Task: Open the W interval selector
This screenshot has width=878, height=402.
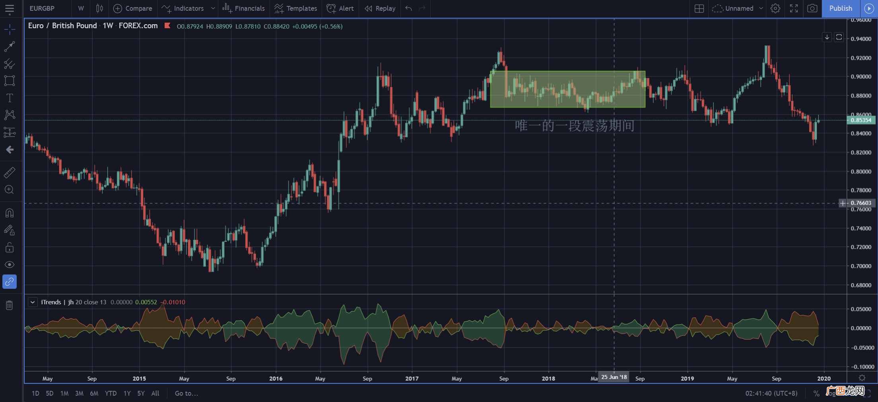Action: pyautogui.click(x=81, y=8)
